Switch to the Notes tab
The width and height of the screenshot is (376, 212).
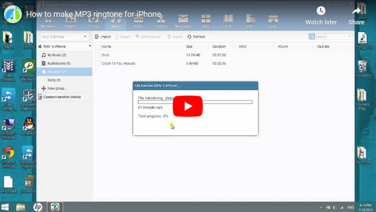tap(138, 22)
